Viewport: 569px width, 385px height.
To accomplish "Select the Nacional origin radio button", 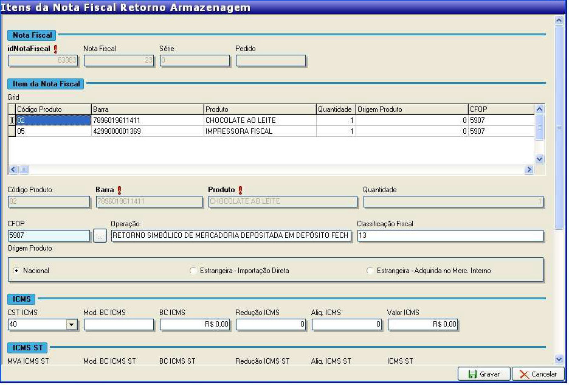I will 16,271.
